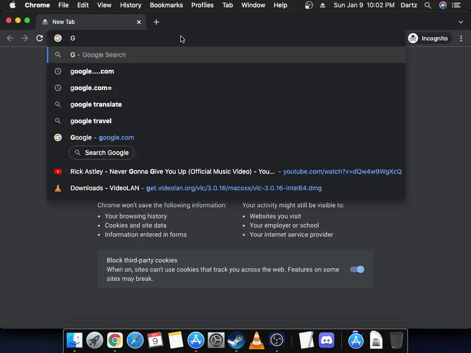This screenshot has width=471, height=353.
Task: Open VLC from the dock
Action: coord(257,341)
